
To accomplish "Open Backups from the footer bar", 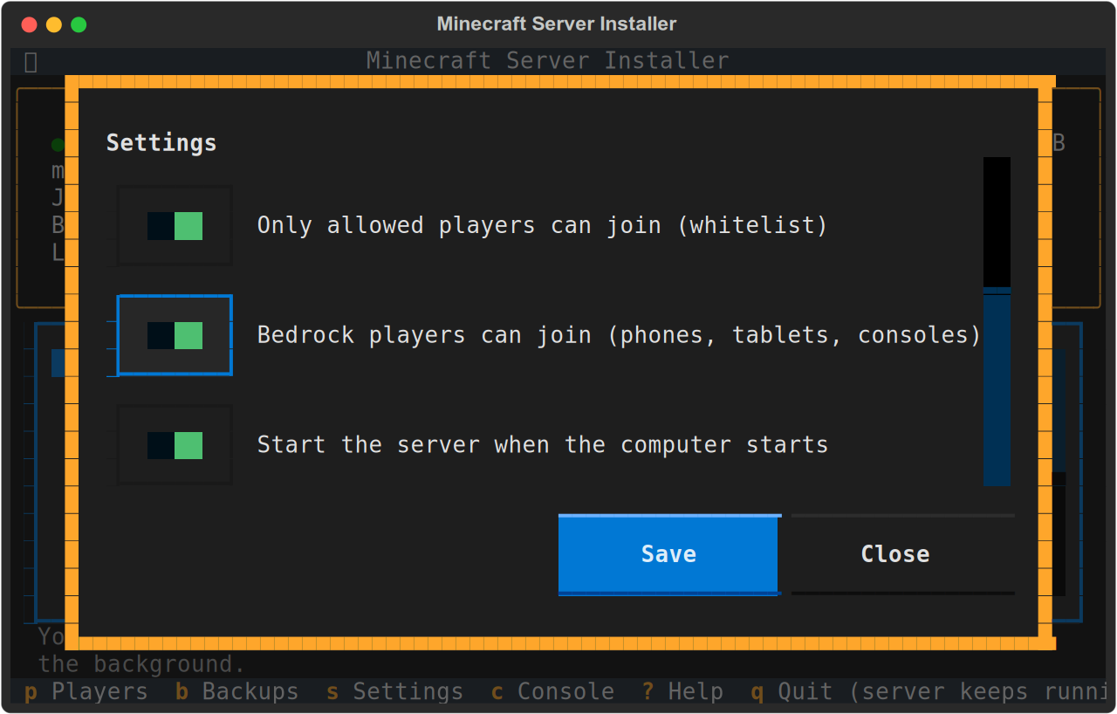I will [236, 692].
